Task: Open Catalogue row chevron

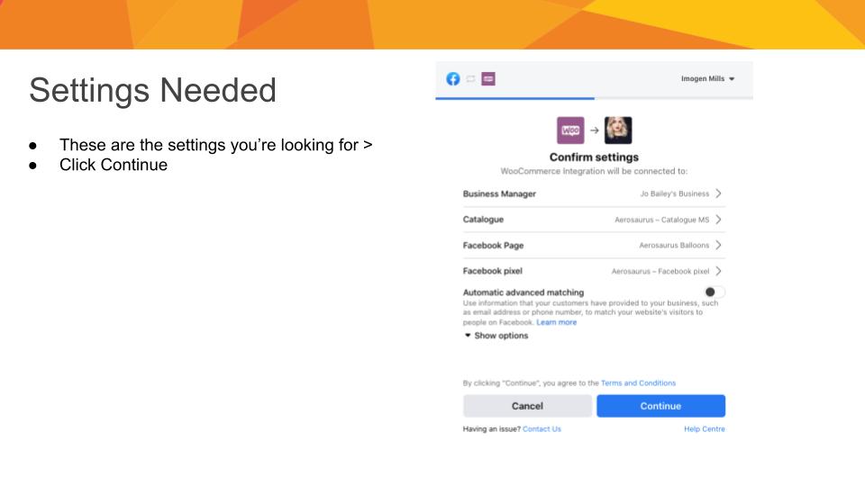Action: coord(718,220)
